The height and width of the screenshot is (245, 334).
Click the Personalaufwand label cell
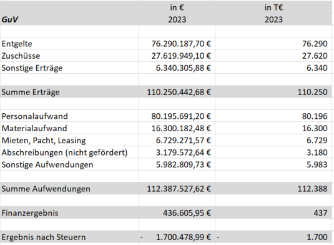[x=69, y=116]
